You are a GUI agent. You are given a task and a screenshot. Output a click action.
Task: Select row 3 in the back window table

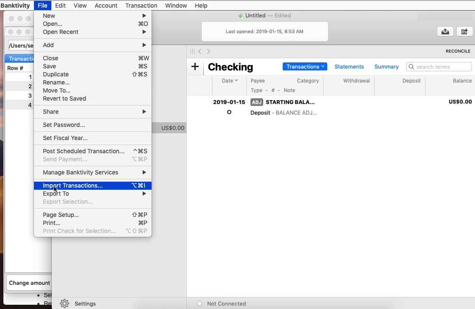(20, 96)
